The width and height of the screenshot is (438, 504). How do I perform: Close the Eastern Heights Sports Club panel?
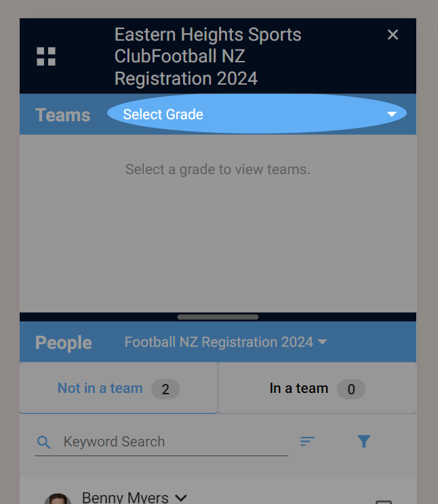pos(393,35)
